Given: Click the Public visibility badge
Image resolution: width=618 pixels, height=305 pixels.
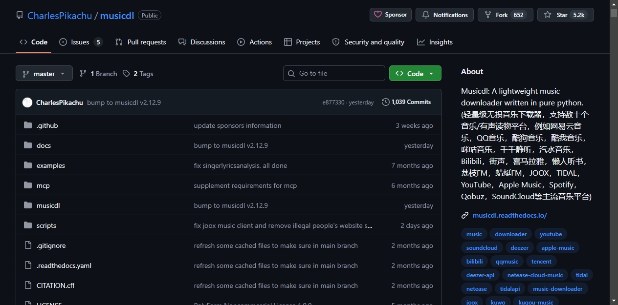Looking at the screenshot, I should pyautogui.click(x=150, y=15).
